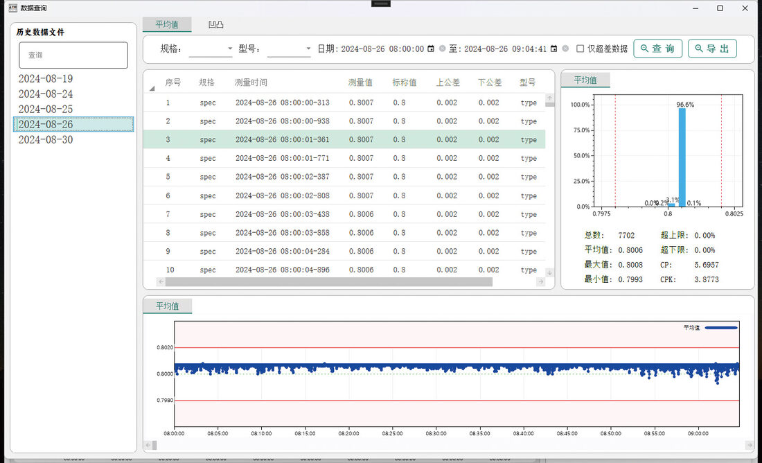Click the table scroll-right arrow
This screenshot has height=463, width=762.
point(540,281)
